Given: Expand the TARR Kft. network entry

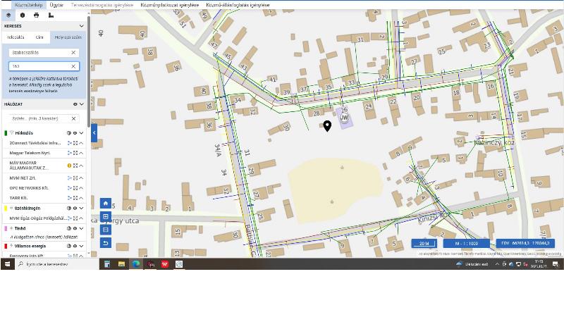Looking at the screenshot, I should 82,198.
